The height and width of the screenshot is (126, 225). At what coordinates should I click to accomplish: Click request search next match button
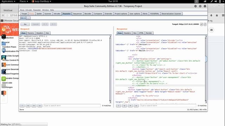click(x=40, y=106)
